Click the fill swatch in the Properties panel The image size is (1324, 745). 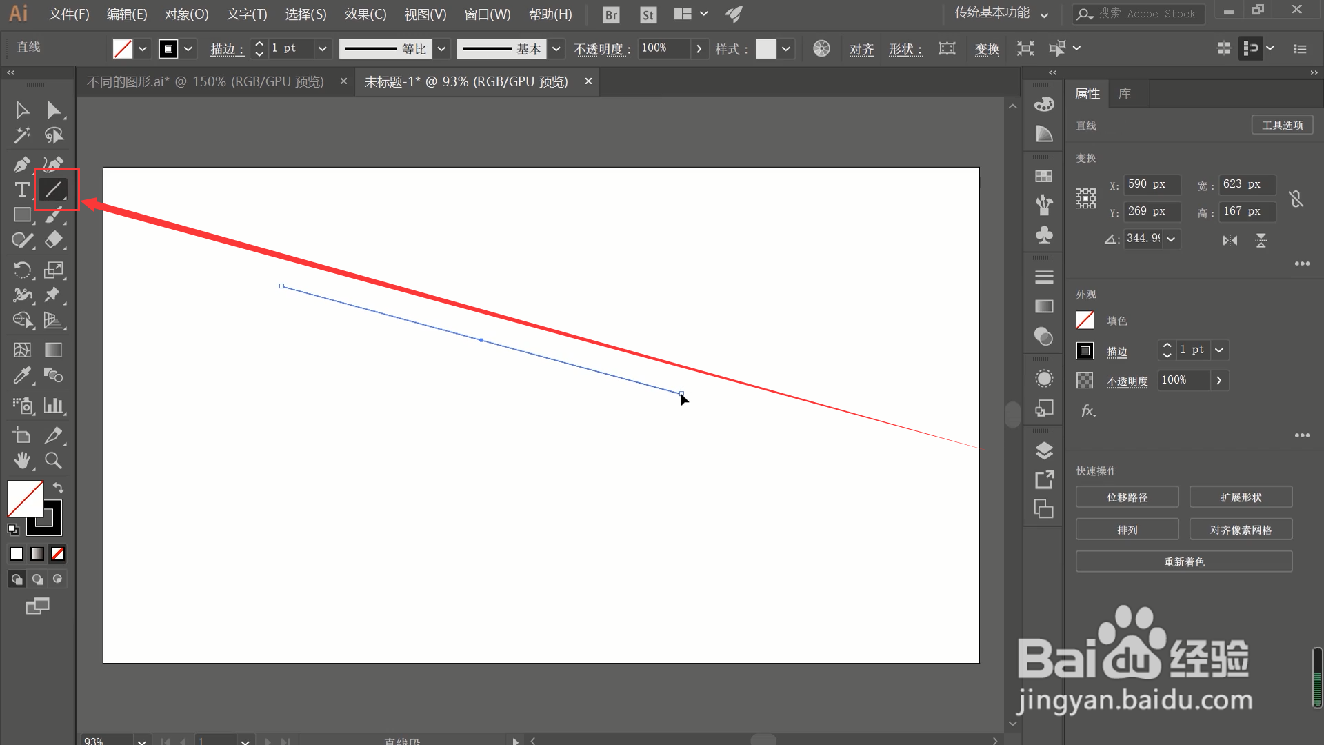(x=1085, y=320)
